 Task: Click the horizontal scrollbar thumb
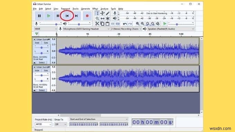pyautogui.click(x=81, y=115)
